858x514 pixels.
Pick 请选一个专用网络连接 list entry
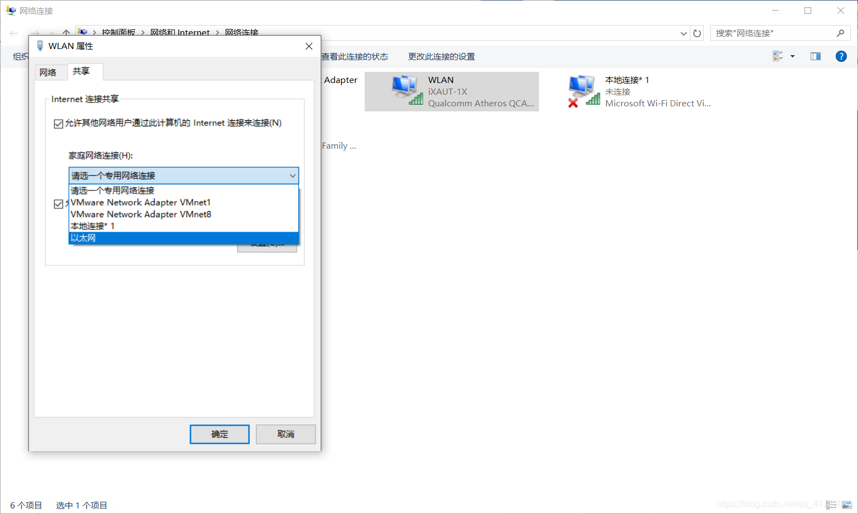(x=184, y=190)
